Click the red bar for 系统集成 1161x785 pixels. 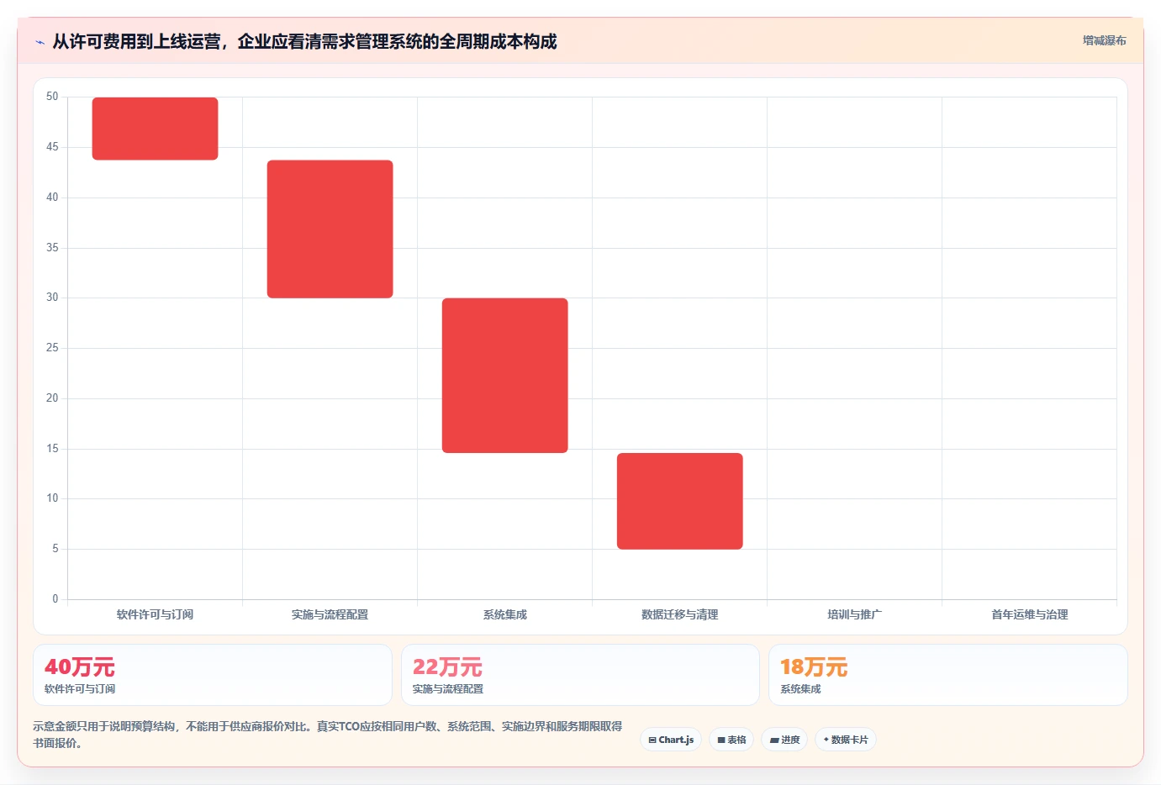504,376
